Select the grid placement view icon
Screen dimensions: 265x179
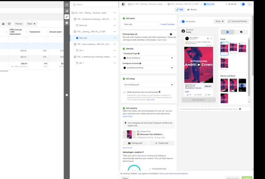228,32
